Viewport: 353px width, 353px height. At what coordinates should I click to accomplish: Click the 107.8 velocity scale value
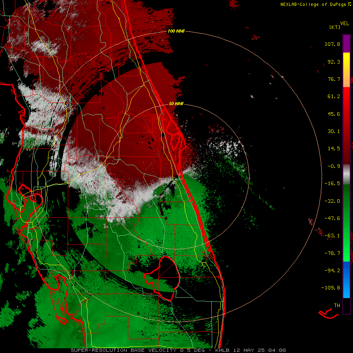tap(332, 44)
